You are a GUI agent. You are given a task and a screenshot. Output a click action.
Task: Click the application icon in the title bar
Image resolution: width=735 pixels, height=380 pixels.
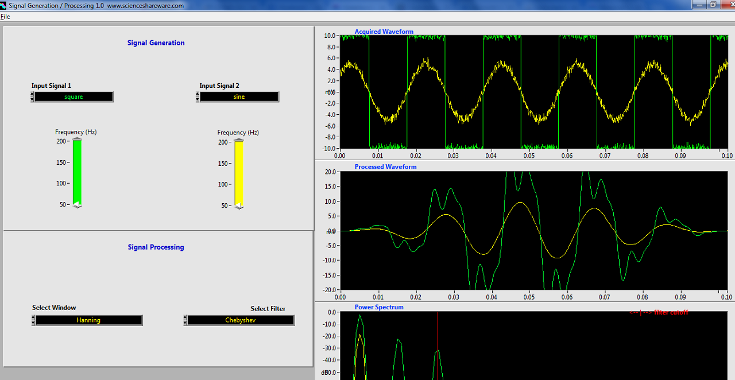pos(3,5)
